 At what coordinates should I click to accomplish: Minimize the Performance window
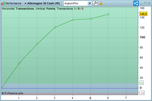point(142,4)
